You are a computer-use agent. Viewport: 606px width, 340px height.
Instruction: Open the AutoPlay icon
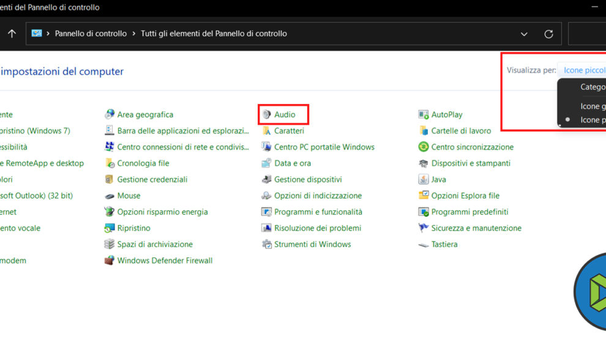tap(424, 114)
